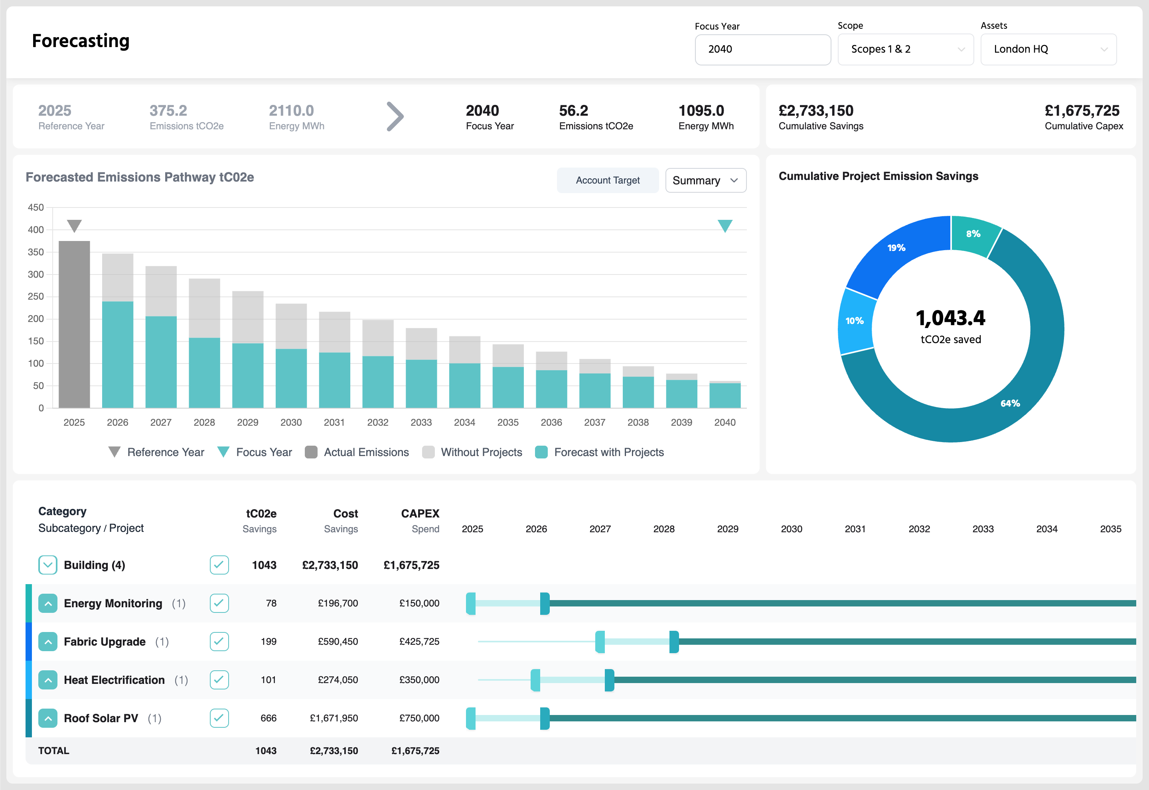This screenshot has height=790, width=1149.
Task: Click the Roof Solar PV row label
Action: [x=101, y=718]
